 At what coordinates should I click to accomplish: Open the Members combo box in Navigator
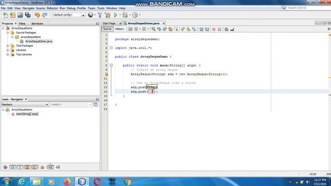point(25,104)
